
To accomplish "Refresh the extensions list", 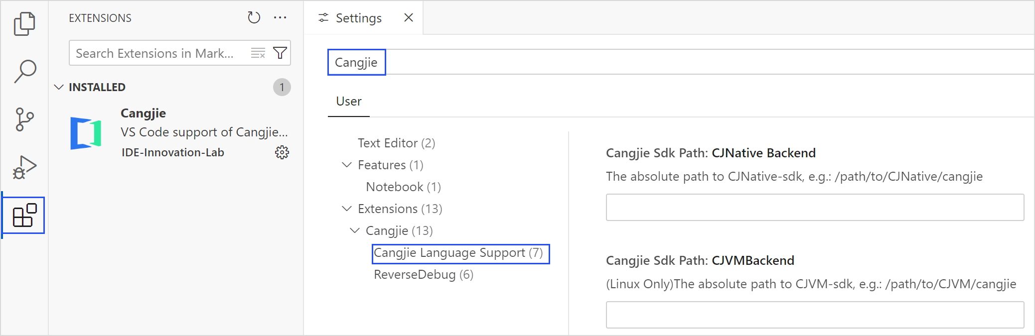I will point(254,18).
